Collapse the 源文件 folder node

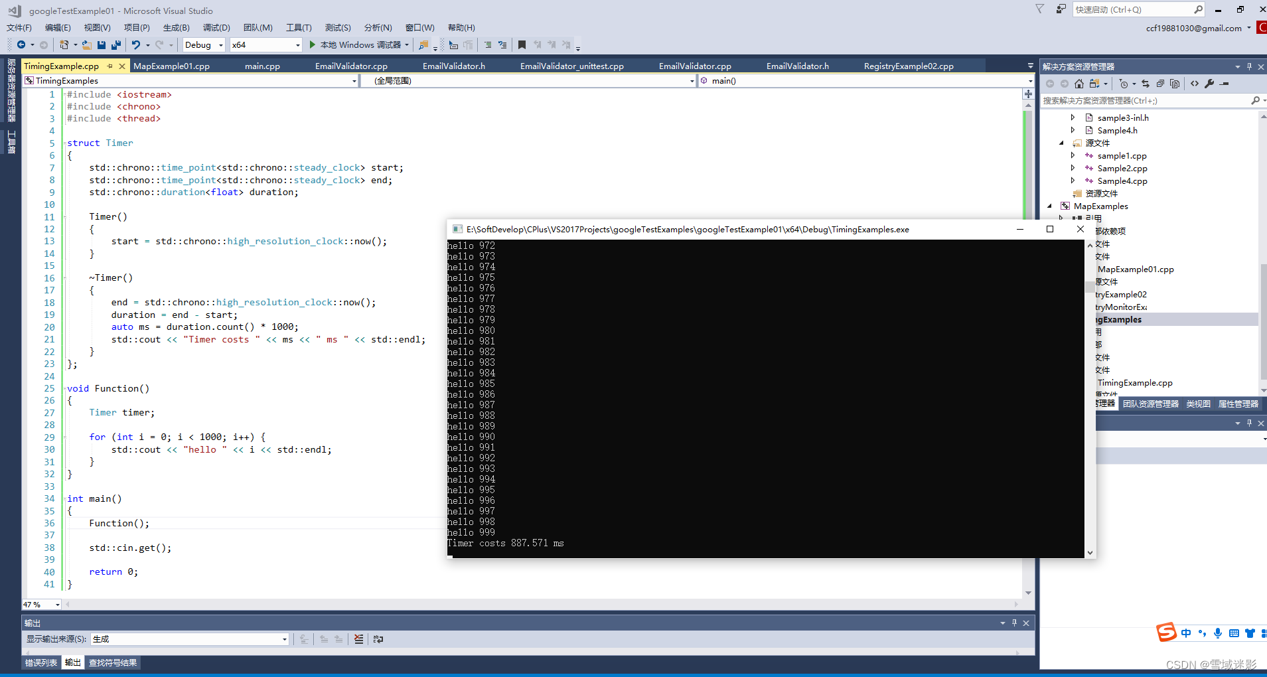tap(1061, 143)
